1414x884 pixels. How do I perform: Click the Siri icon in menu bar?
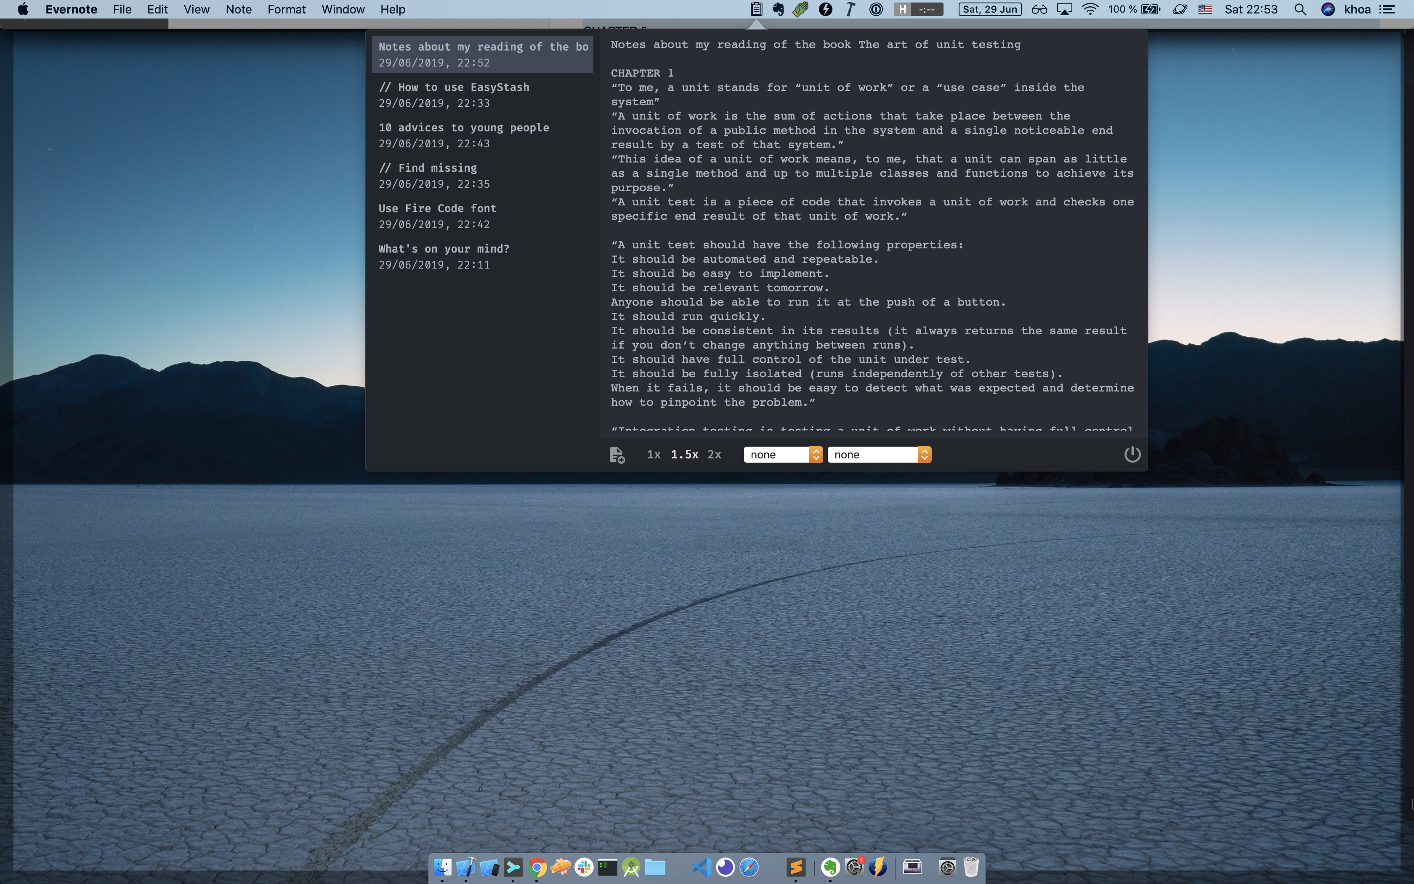coord(1328,9)
